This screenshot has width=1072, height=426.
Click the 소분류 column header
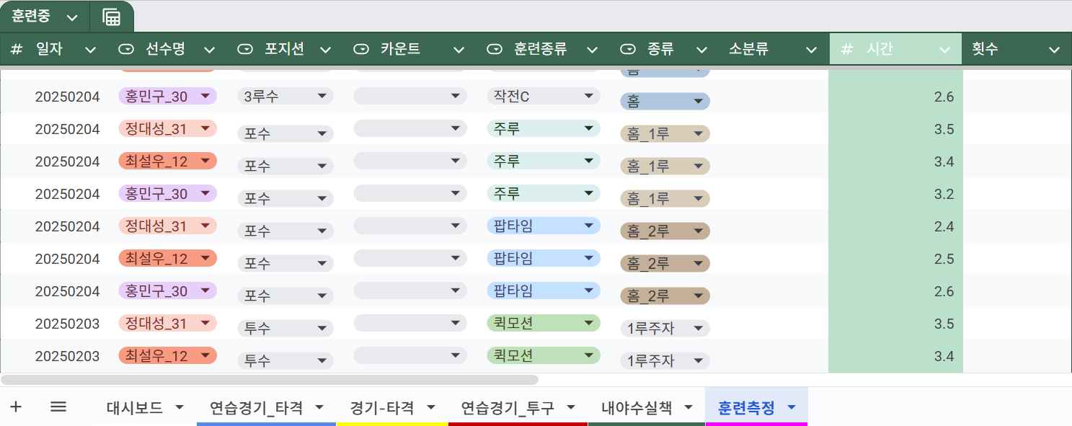[x=748, y=50]
